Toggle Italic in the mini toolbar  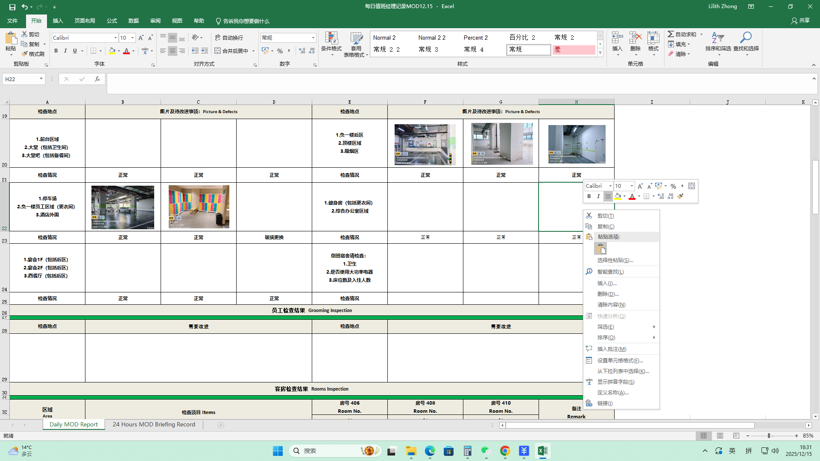click(598, 196)
